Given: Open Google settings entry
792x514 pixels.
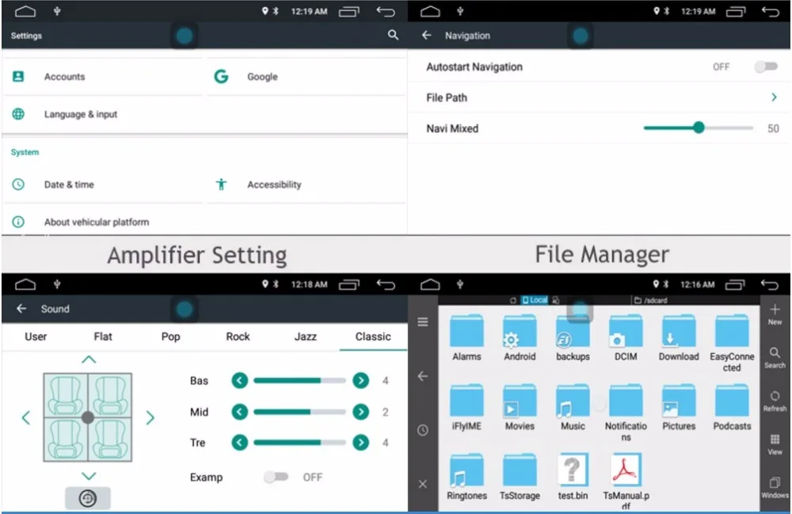Looking at the screenshot, I should 306,77.
